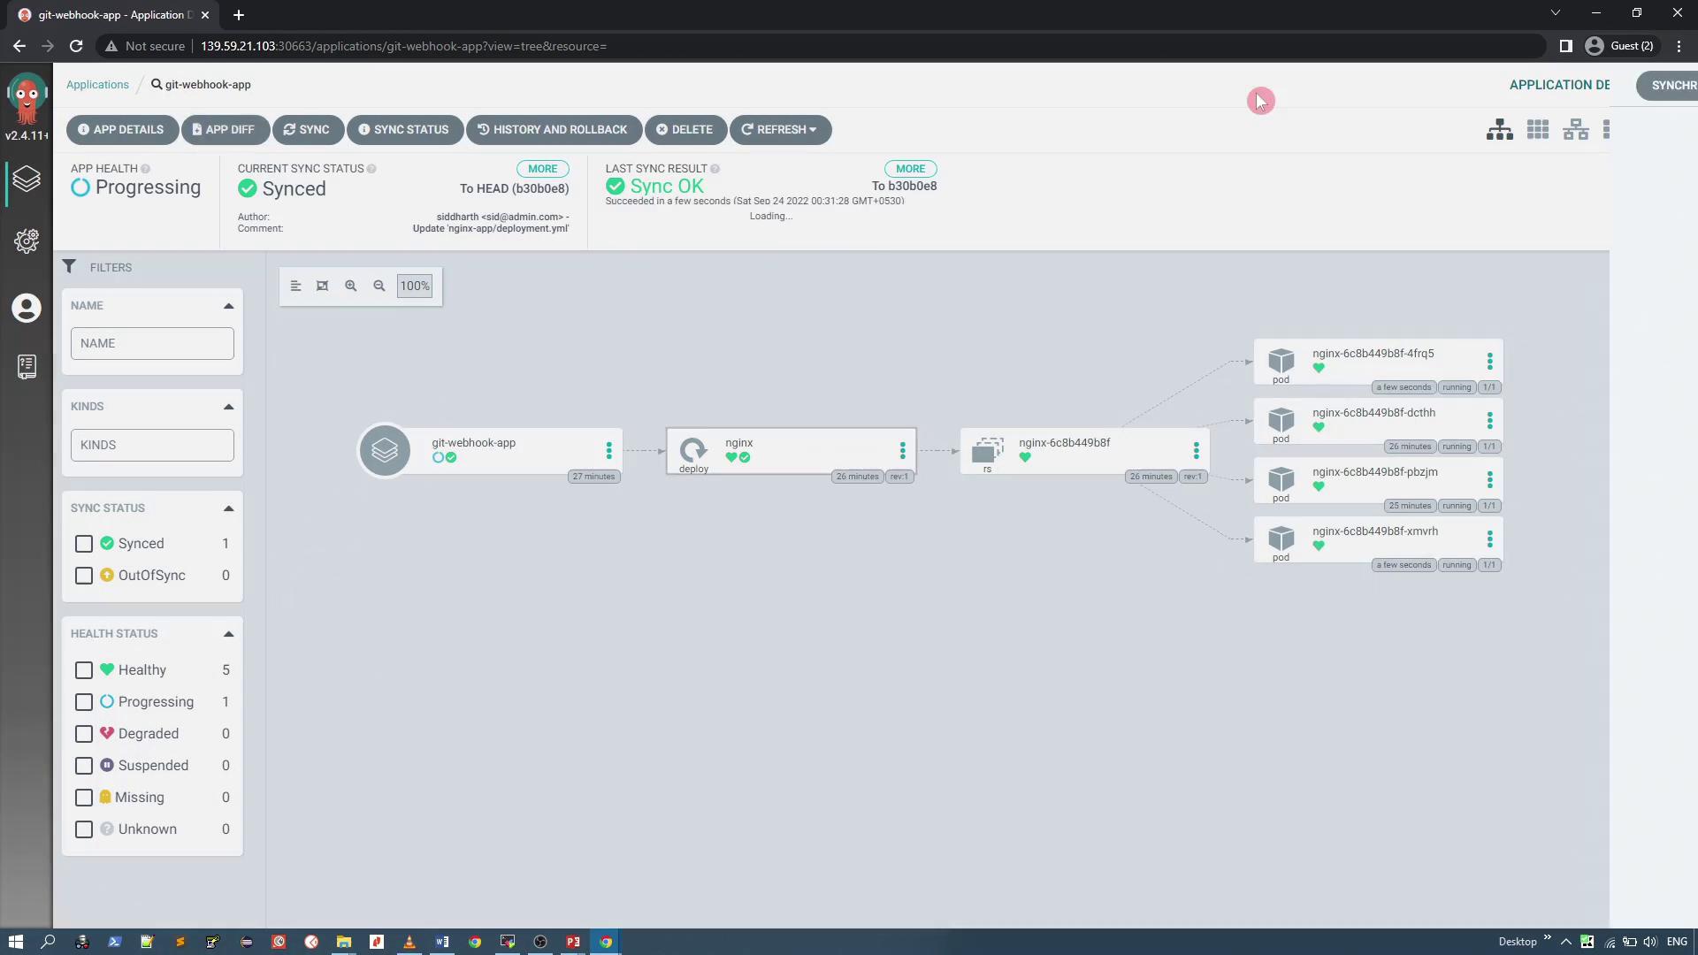Screen dimensions: 1698x955
Task: Switch to the tree view layout icon
Action: click(x=1499, y=130)
